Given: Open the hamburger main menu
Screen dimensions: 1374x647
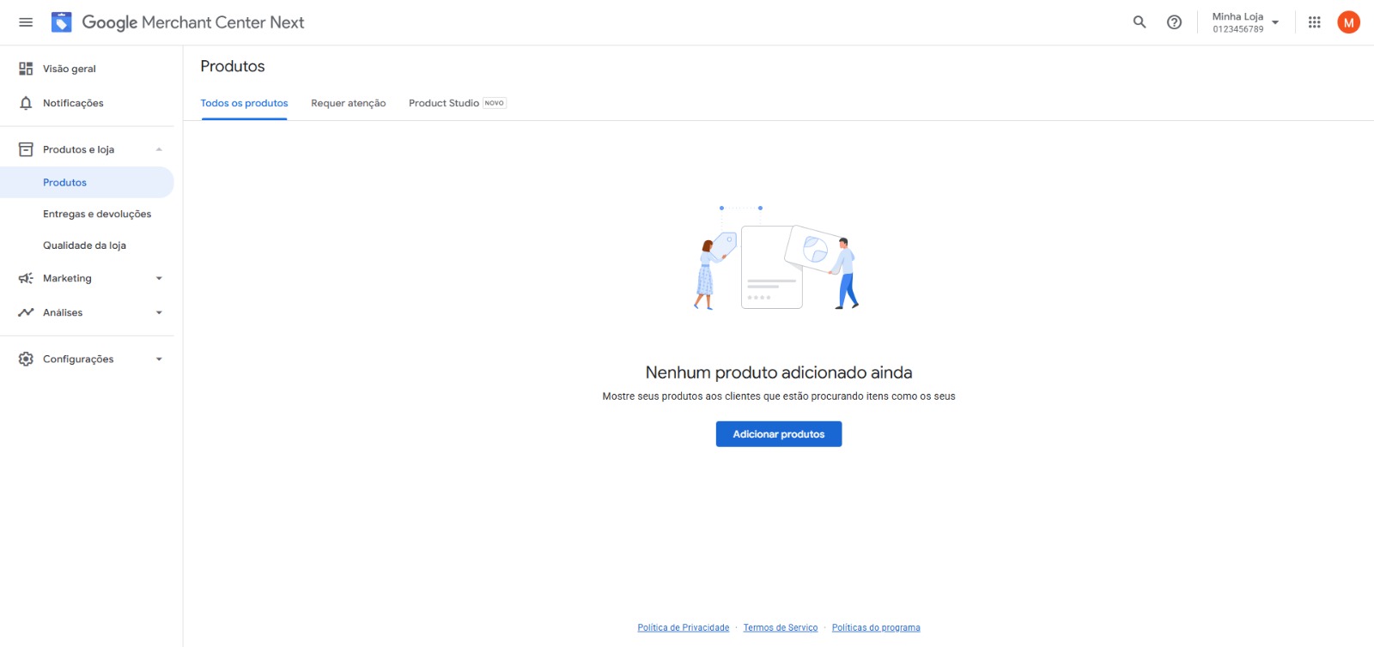Looking at the screenshot, I should pos(26,22).
